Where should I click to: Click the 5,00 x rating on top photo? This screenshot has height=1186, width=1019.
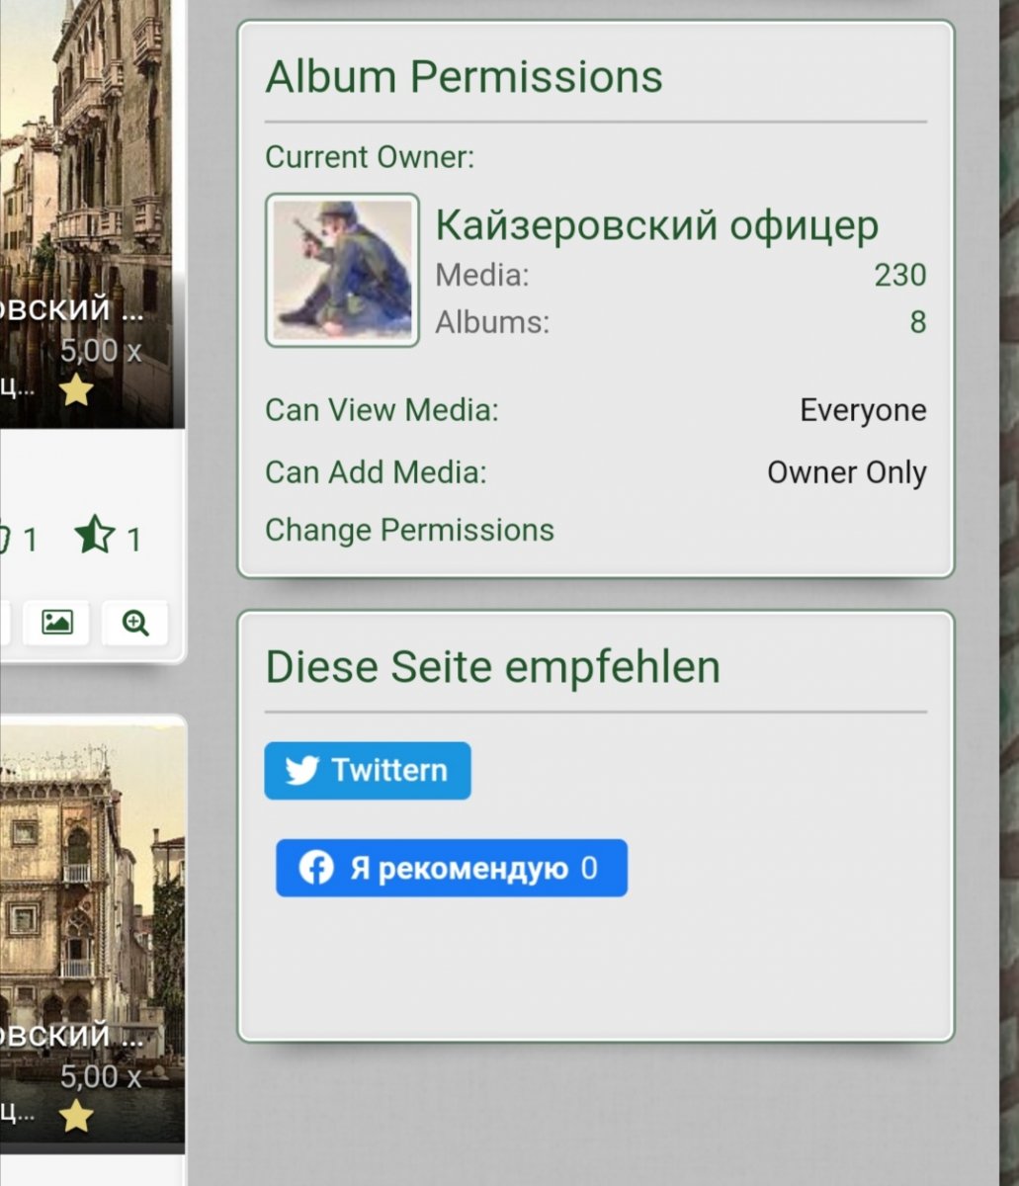click(x=101, y=351)
